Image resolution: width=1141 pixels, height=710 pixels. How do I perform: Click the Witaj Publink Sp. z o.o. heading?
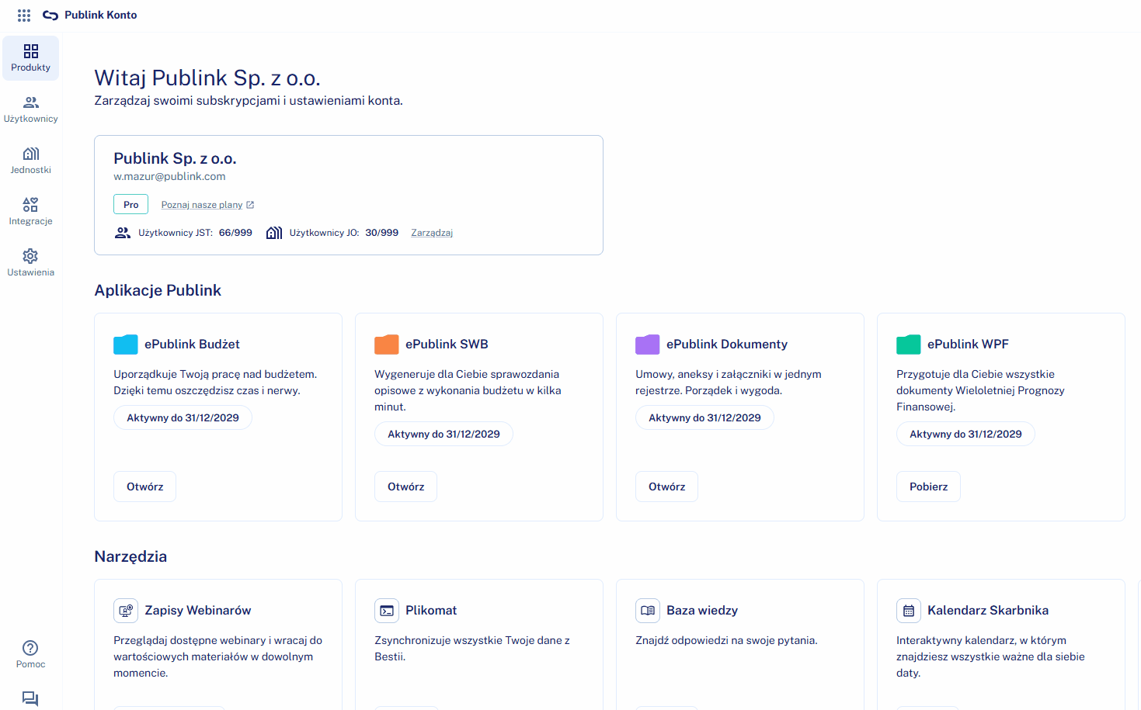point(207,78)
